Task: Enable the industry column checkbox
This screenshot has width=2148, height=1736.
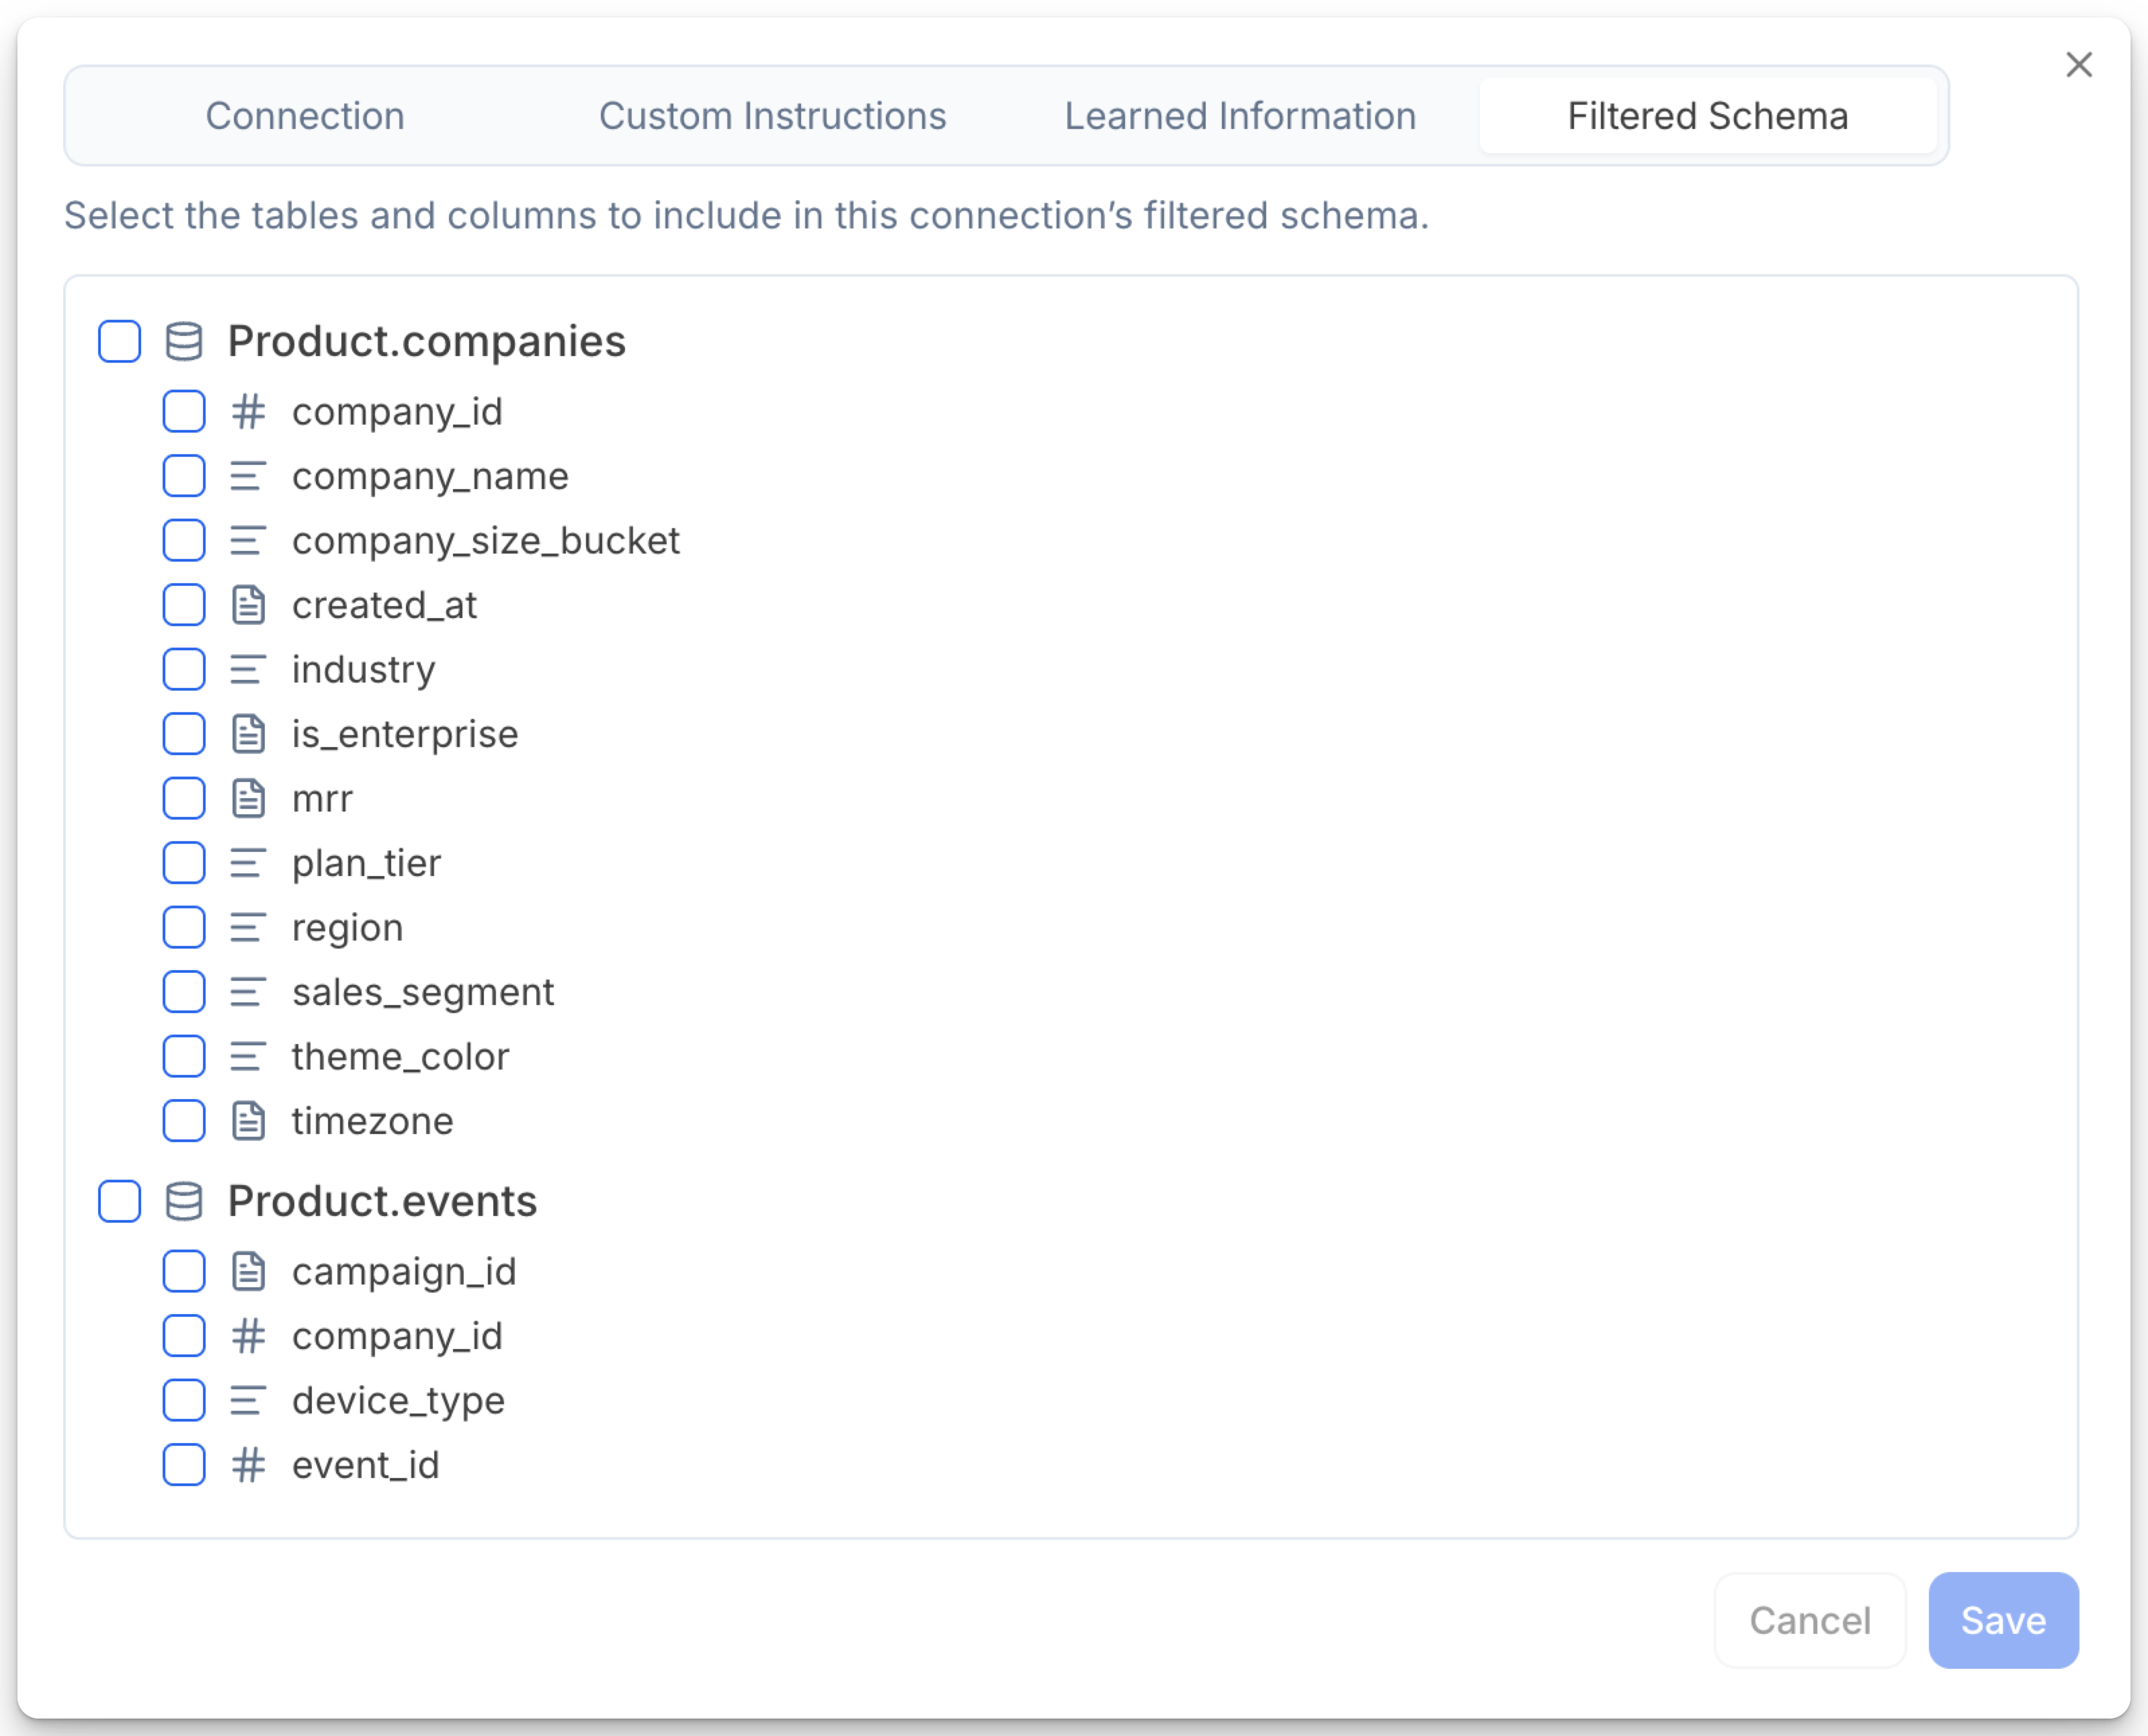Action: pyautogui.click(x=183, y=669)
